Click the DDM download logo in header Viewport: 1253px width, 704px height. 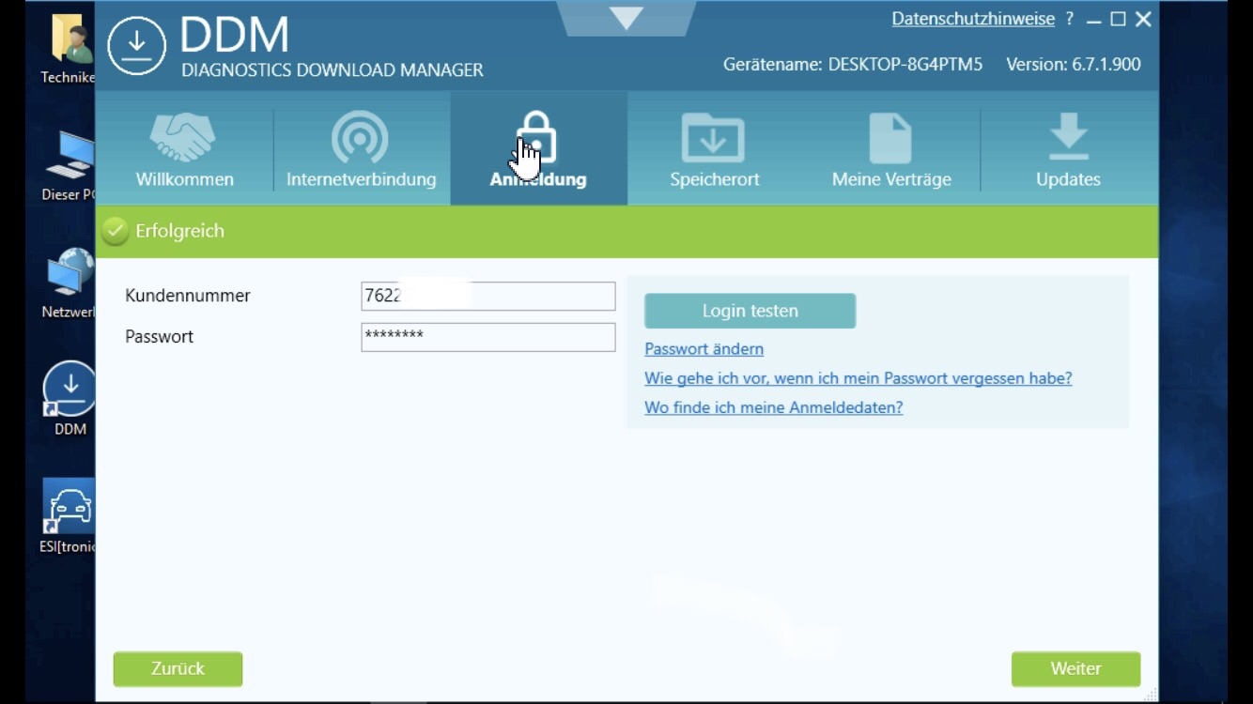click(137, 45)
